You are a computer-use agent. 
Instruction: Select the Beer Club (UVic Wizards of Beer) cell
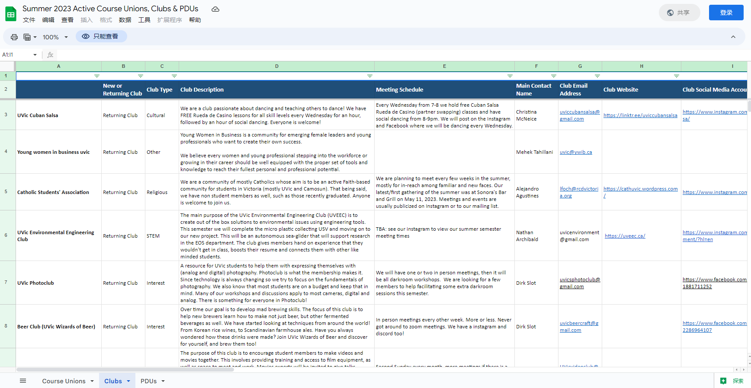point(58,327)
